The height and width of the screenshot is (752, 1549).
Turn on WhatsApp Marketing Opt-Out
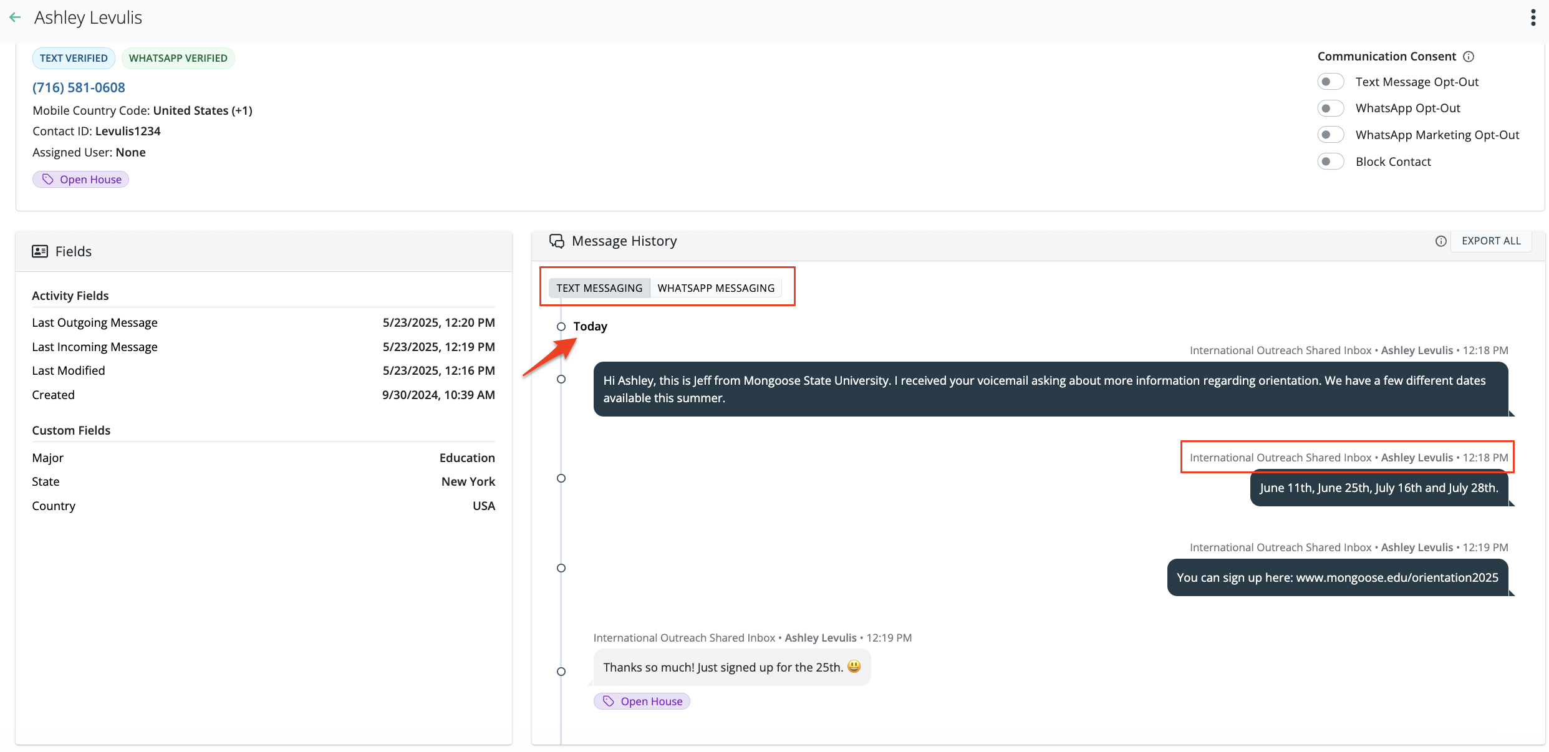click(x=1330, y=135)
